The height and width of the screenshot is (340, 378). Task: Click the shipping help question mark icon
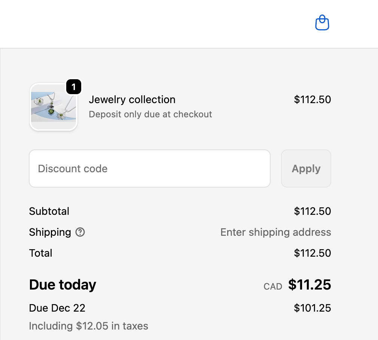80,232
